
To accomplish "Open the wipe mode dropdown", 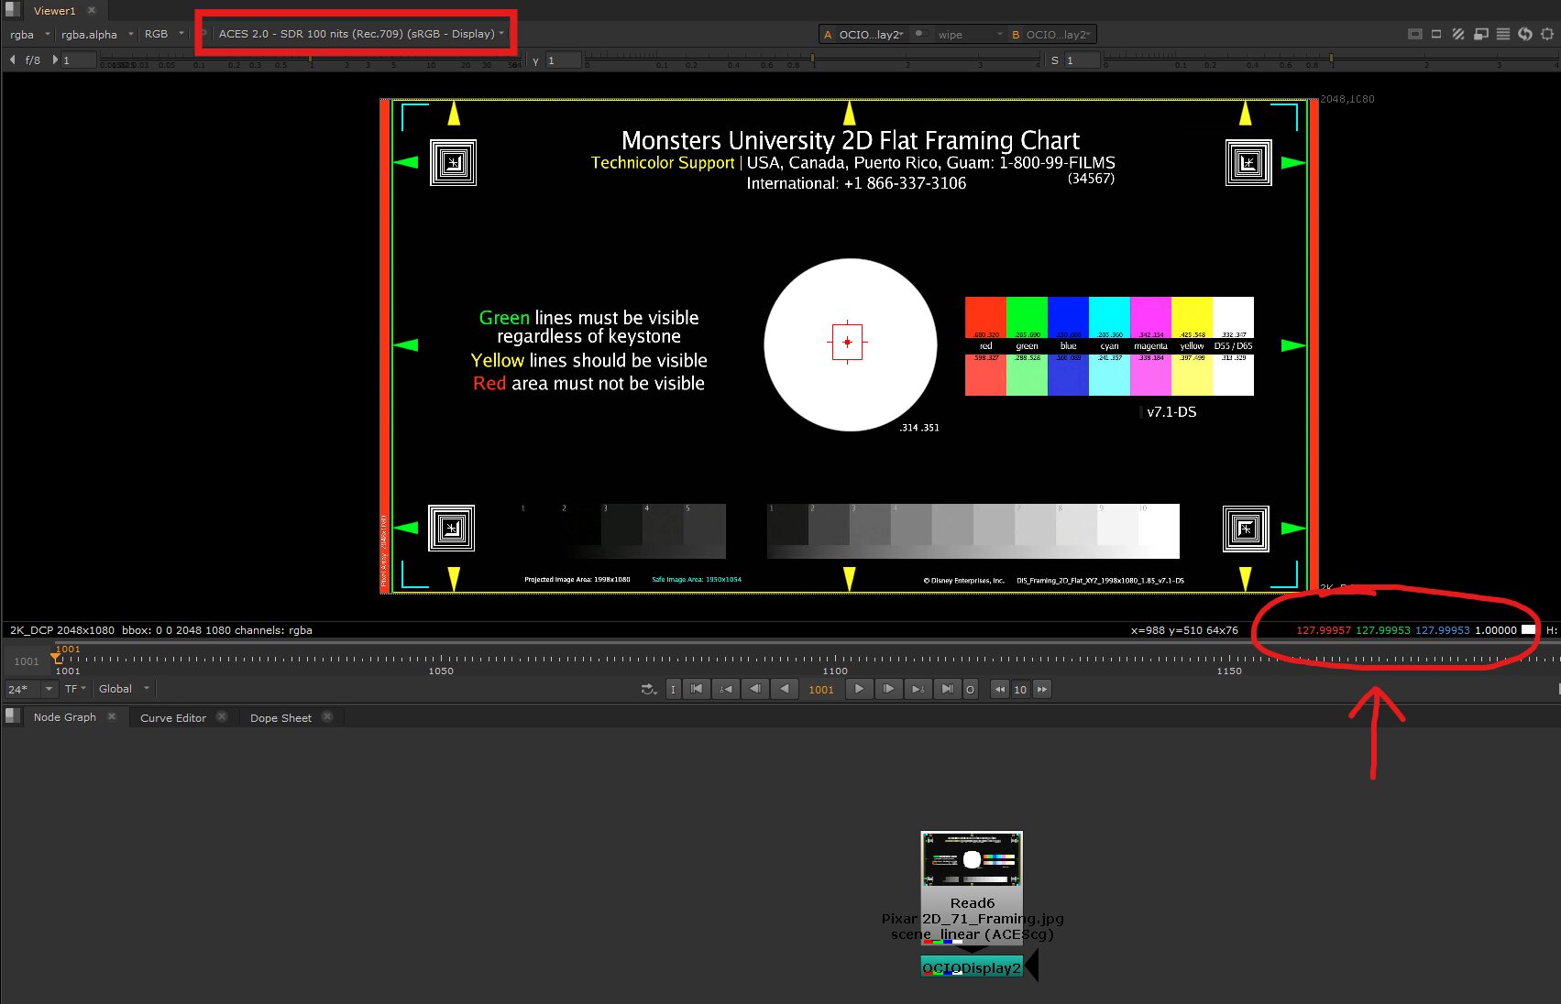I will click(x=970, y=35).
